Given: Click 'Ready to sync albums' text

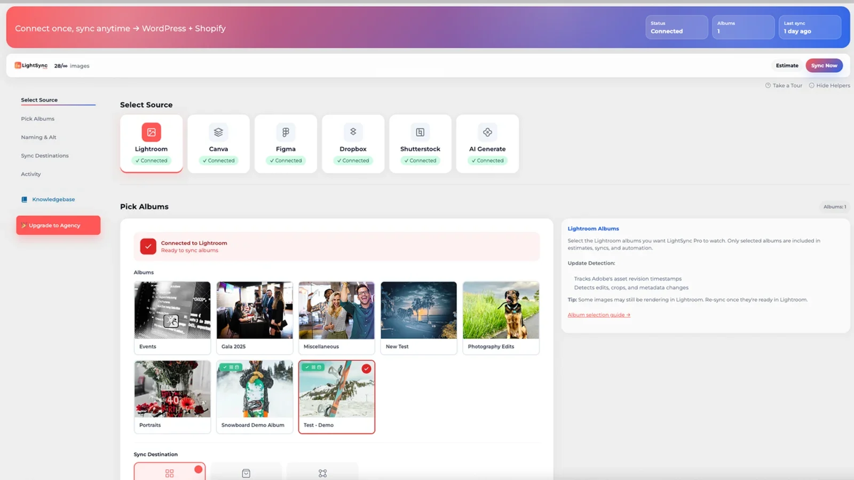Looking at the screenshot, I should tap(189, 250).
